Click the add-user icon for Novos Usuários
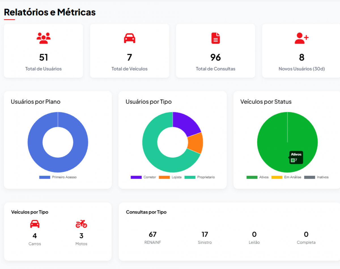This screenshot has width=340, height=269. 301,38
